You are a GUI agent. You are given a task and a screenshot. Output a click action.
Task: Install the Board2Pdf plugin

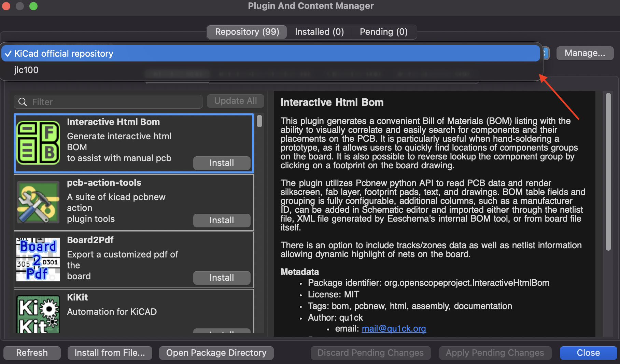pyautogui.click(x=222, y=278)
